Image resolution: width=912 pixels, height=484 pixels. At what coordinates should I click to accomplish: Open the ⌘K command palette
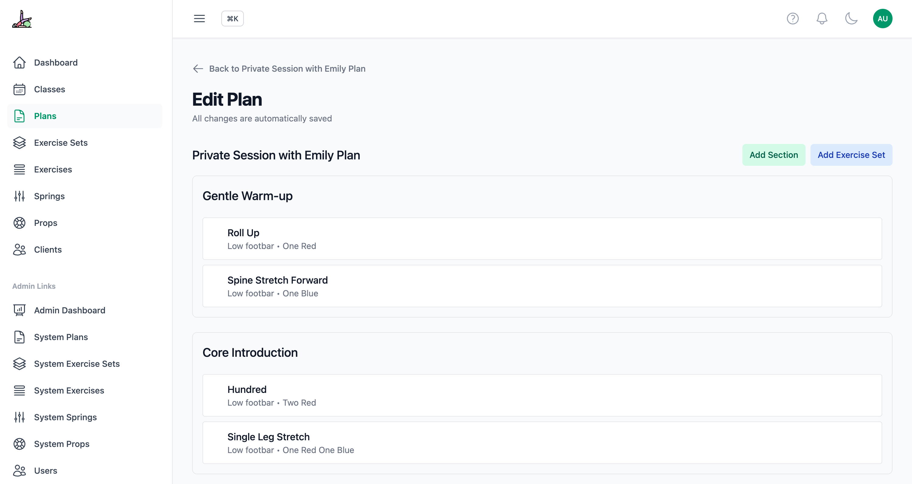point(232,19)
